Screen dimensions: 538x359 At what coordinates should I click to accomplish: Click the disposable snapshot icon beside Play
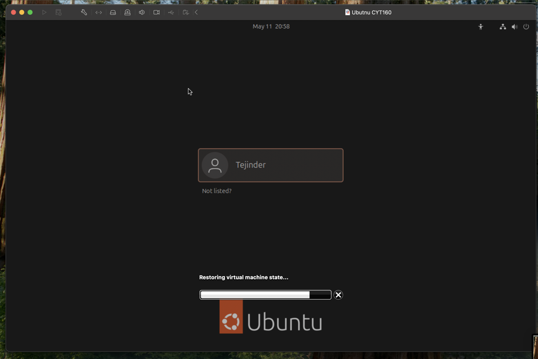[58, 12]
